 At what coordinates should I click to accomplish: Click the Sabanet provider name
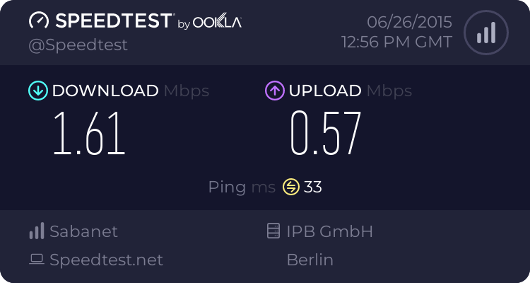(x=83, y=231)
